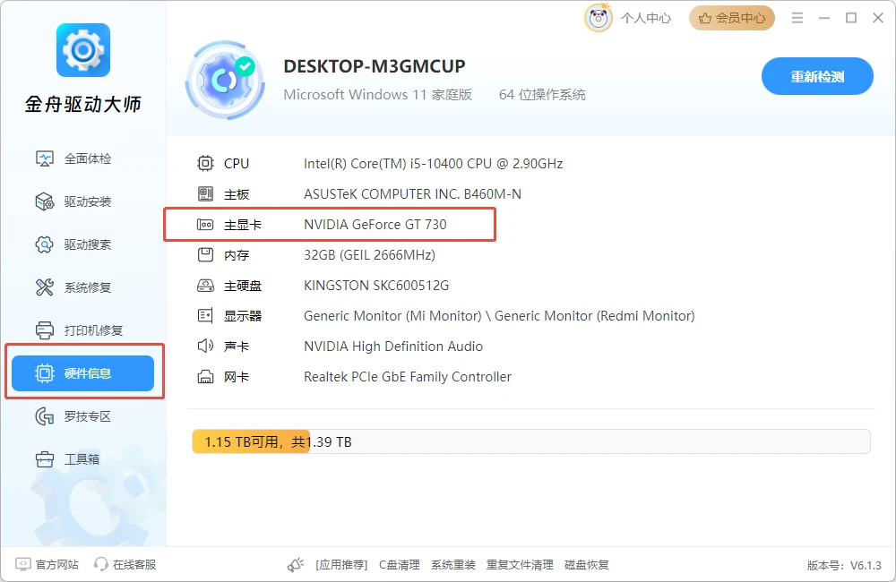Click the 工具箱 toolbox icon
The height and width of the screenshot is (582, 896).
[x=45, y=459]
